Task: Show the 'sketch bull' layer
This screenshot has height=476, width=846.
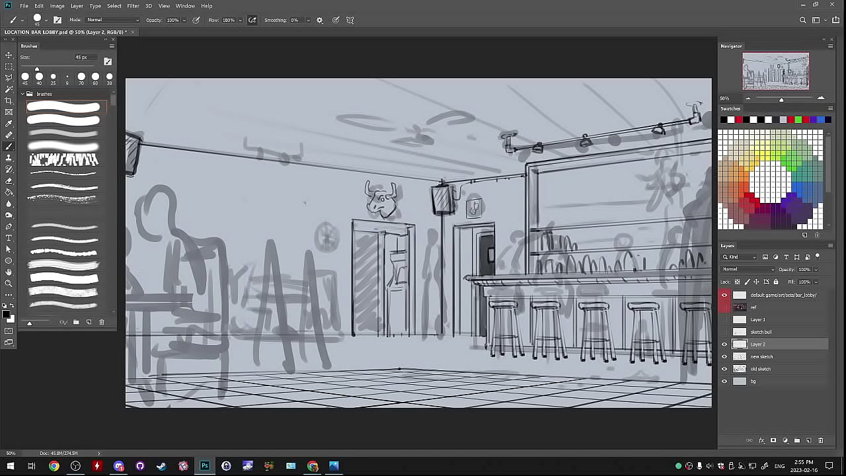Action: tap(724, 332)
